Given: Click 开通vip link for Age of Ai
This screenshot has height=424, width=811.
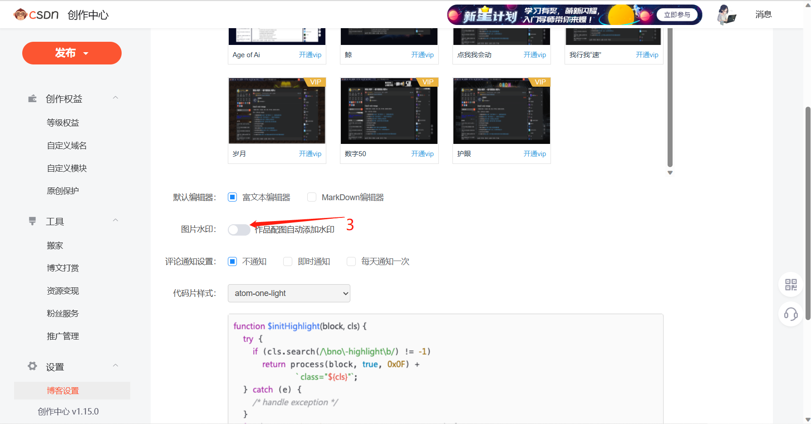Looking at the screenshot, I should point(310,55).
